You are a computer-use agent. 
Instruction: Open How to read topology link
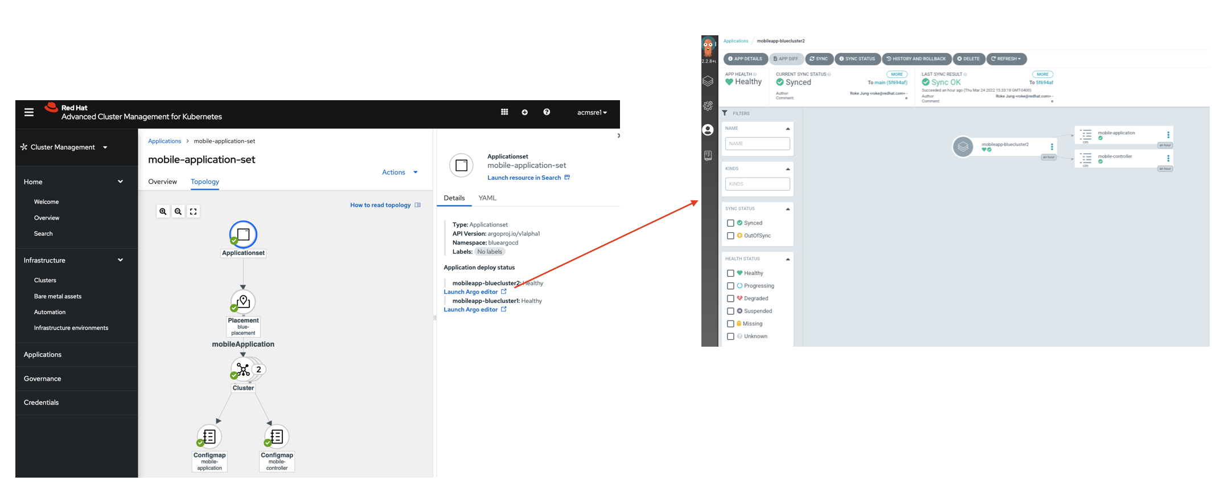(385, 205)
